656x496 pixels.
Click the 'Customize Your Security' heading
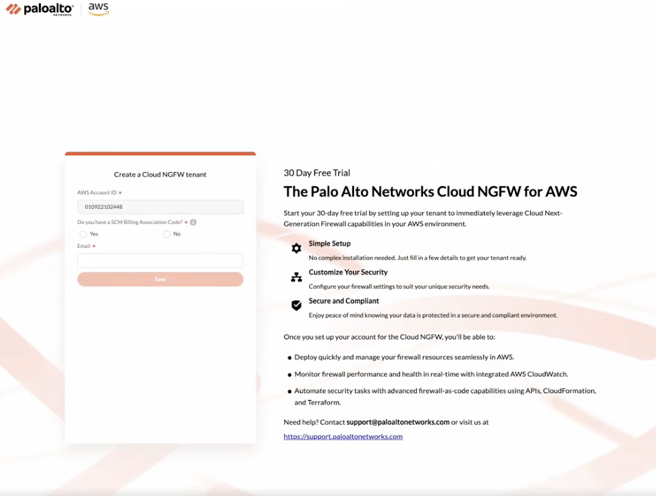pos(348,272)
